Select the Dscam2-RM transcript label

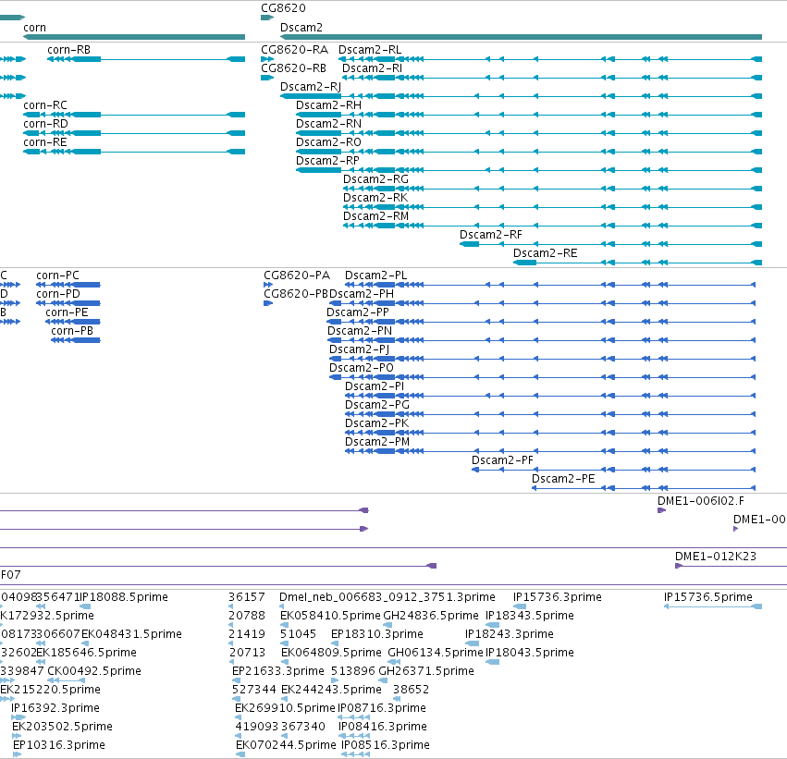coord(376,216)
